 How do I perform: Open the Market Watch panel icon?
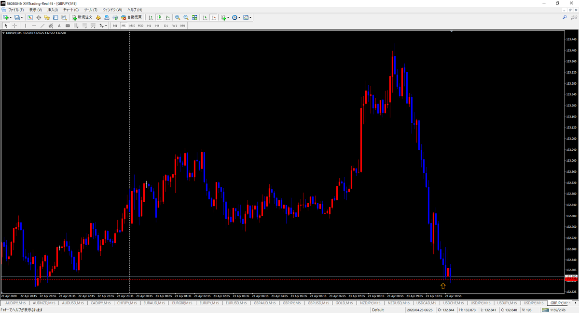(x=30, y=17)
